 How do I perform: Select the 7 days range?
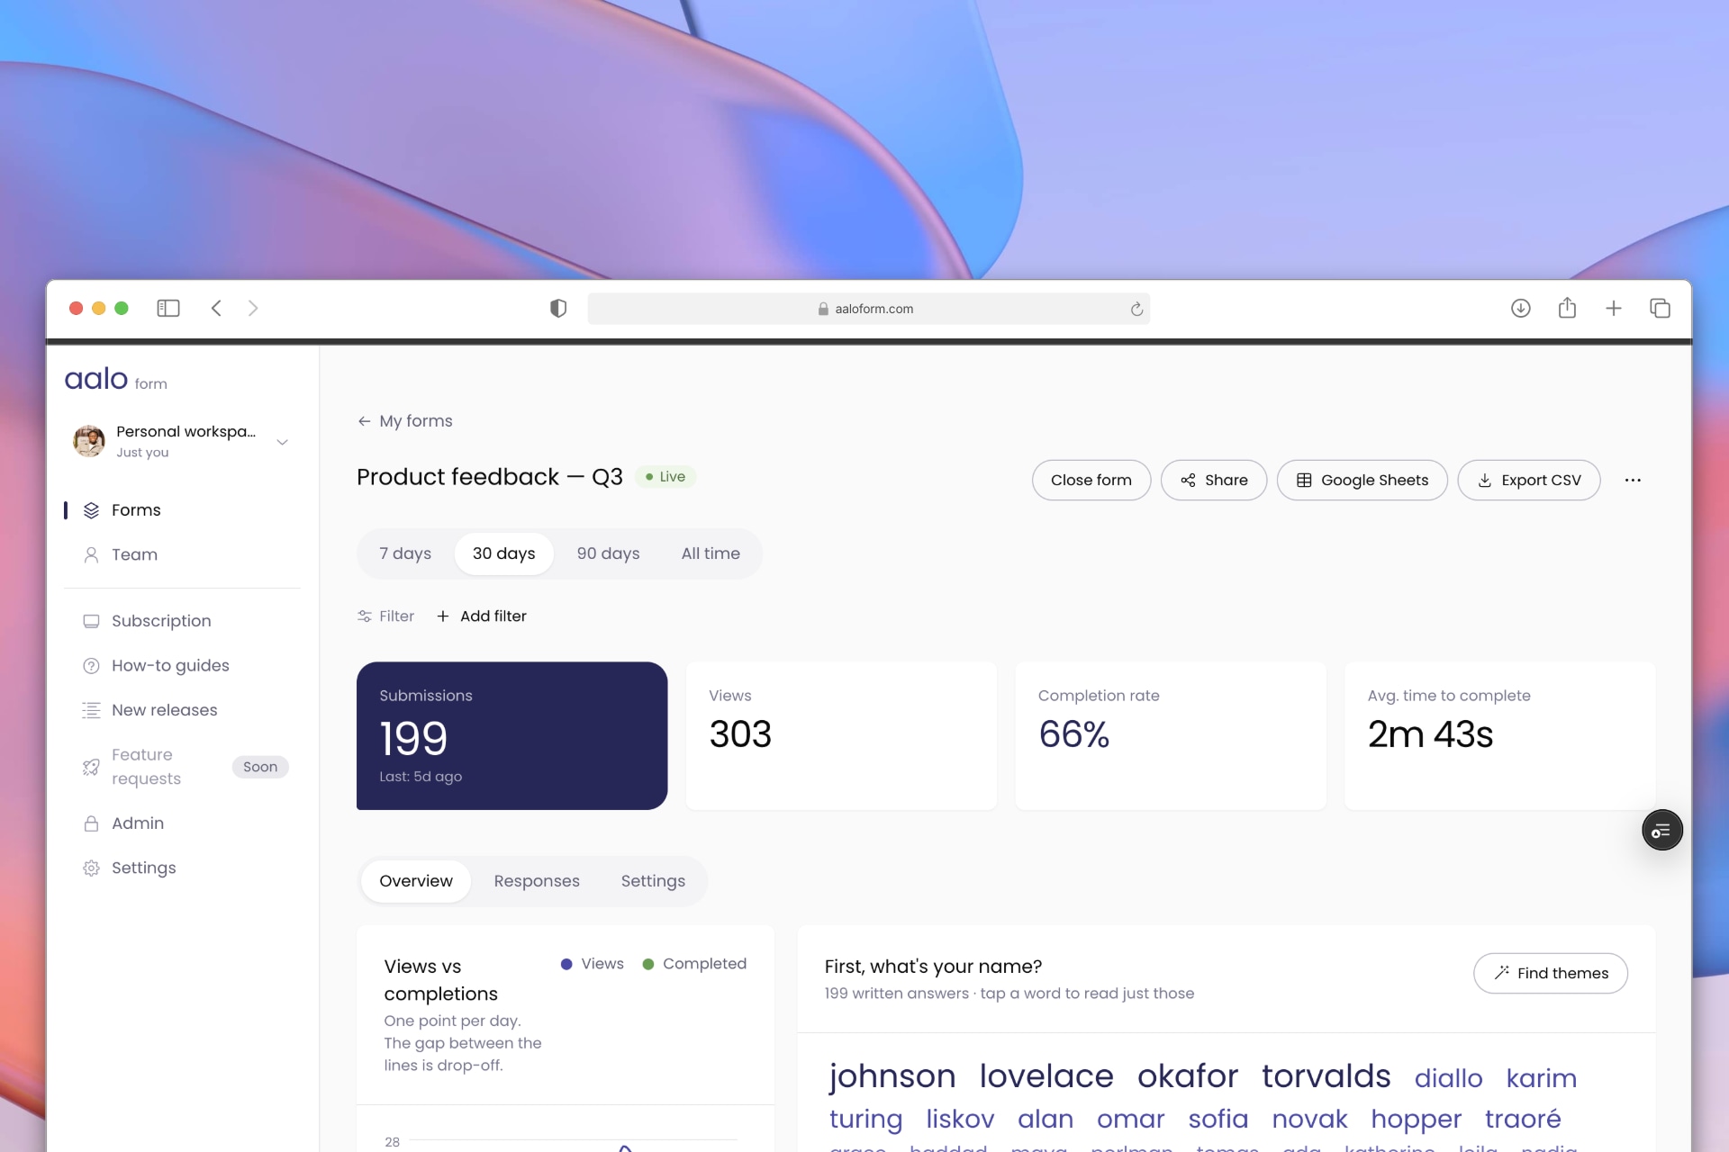click(405, 553)
